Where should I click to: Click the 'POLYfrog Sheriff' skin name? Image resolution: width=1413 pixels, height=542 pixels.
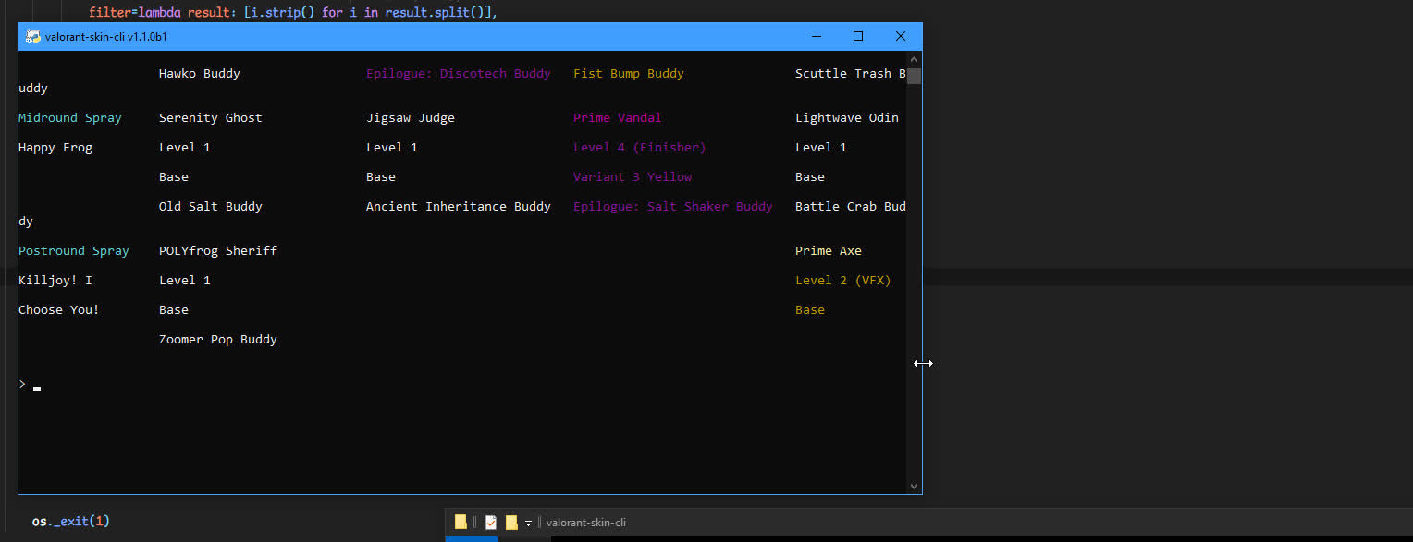tap(218, 251)
